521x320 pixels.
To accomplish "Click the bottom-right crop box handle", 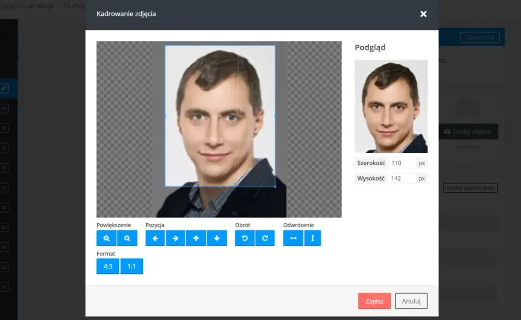I will [x=275, y=187].
